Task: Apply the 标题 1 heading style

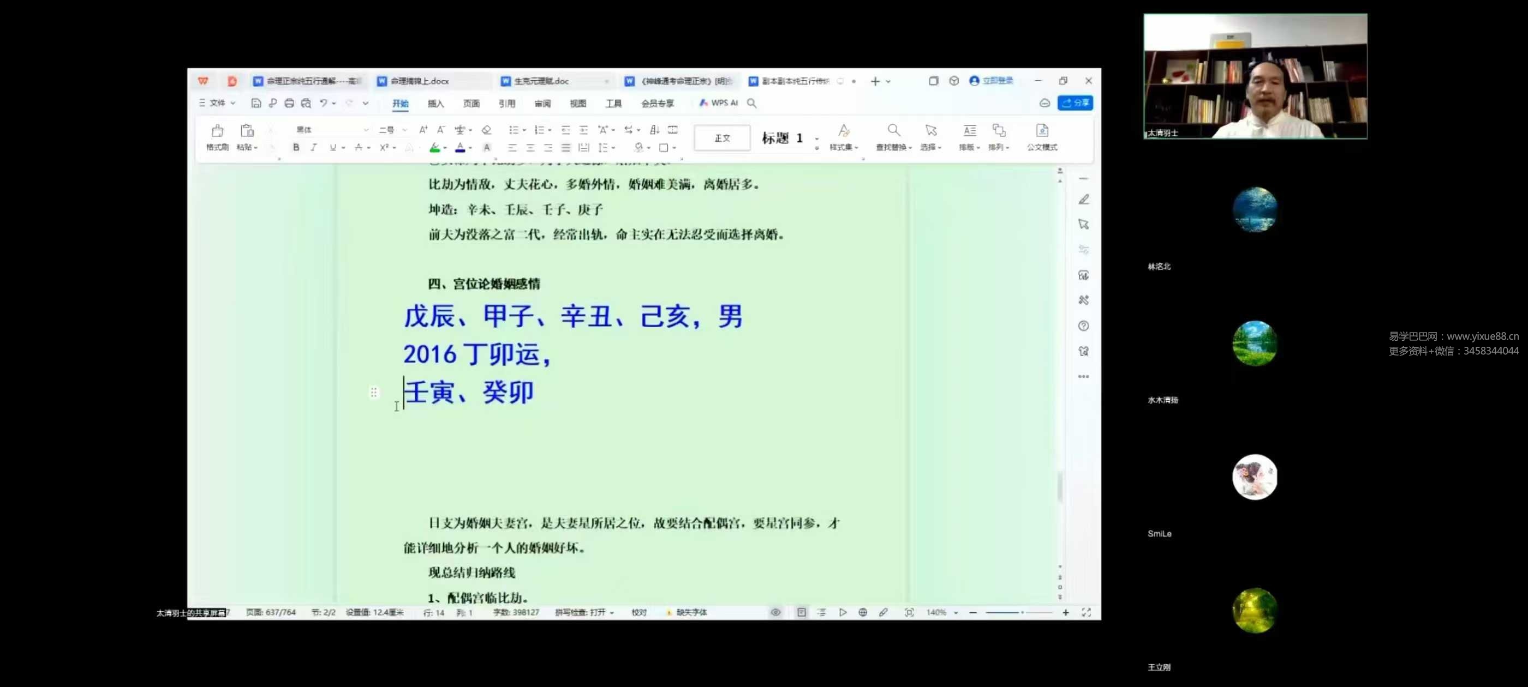Action: (x=782, y=138)
